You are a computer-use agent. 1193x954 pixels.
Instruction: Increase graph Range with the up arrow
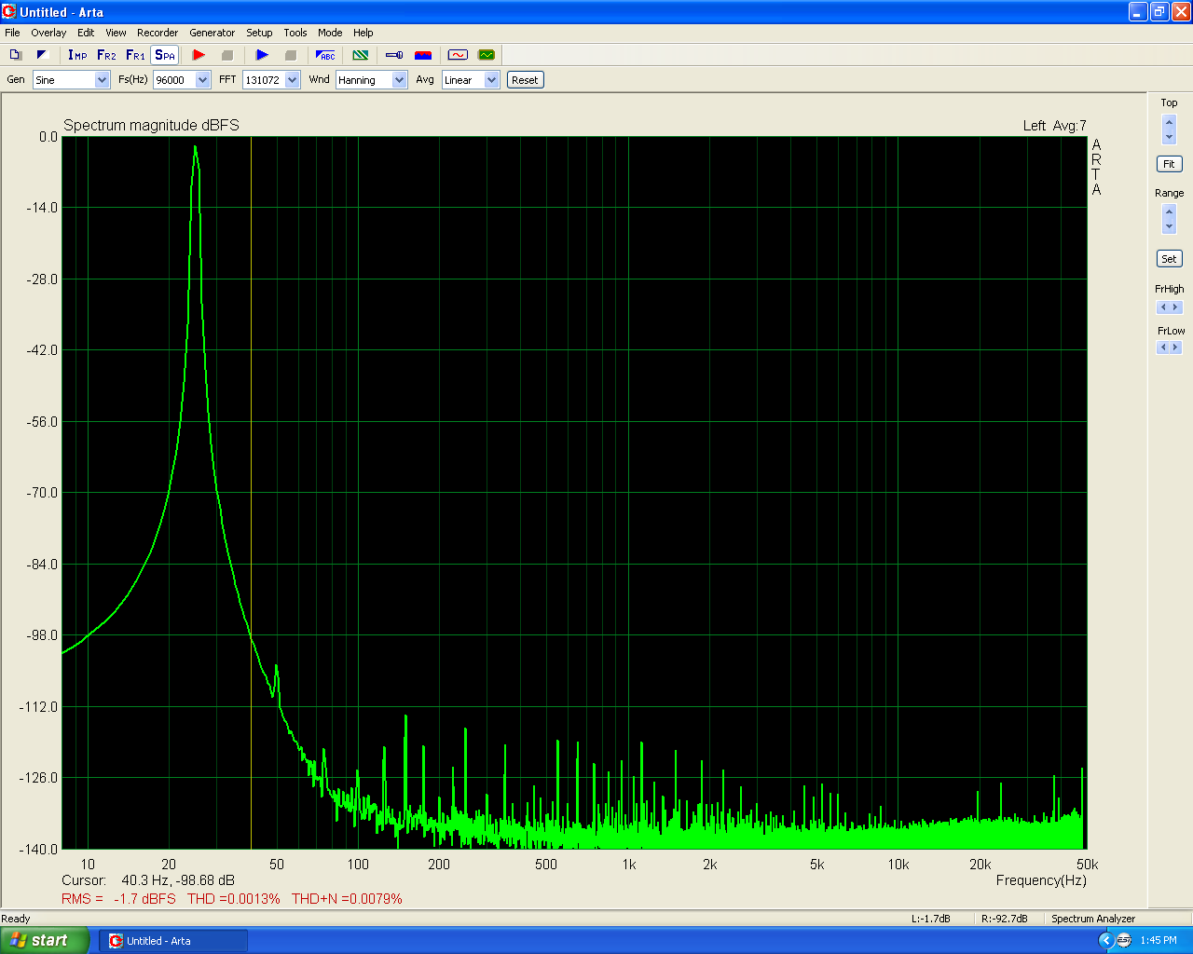tap(1170, 212)
